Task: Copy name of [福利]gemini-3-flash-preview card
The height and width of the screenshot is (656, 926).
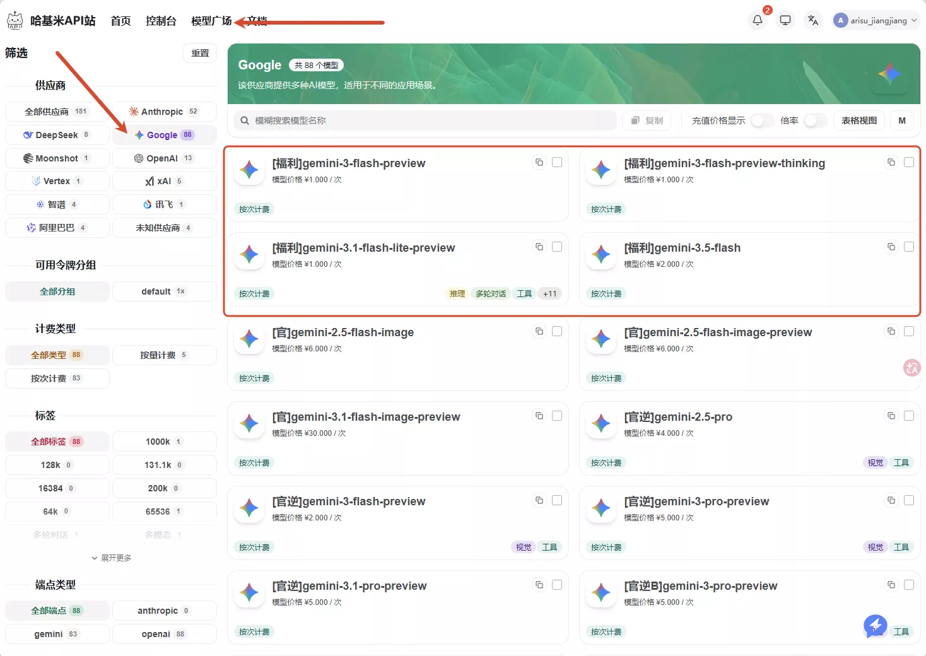Action: pyautogui.click(x=539, y=163)
